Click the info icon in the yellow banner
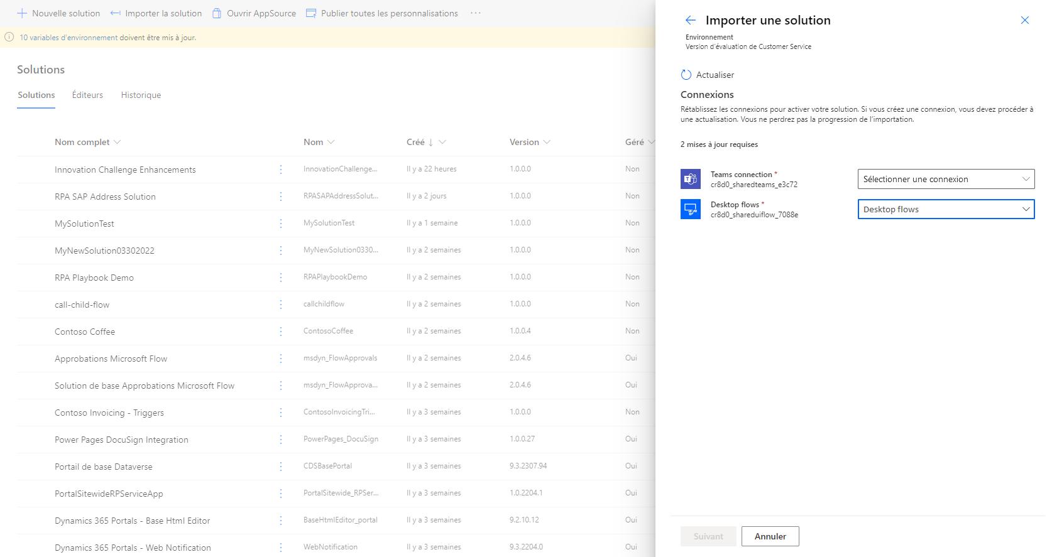The width and height of the screenshot is (1052, 557). [9, 37]
